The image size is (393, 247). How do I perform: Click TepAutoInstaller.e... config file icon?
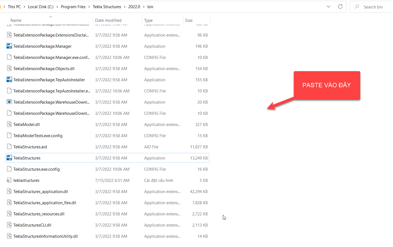coord(9,91)
